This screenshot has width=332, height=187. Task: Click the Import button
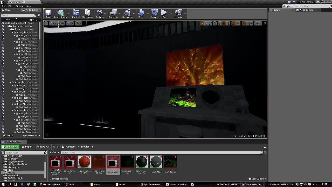tap(27, 147)
